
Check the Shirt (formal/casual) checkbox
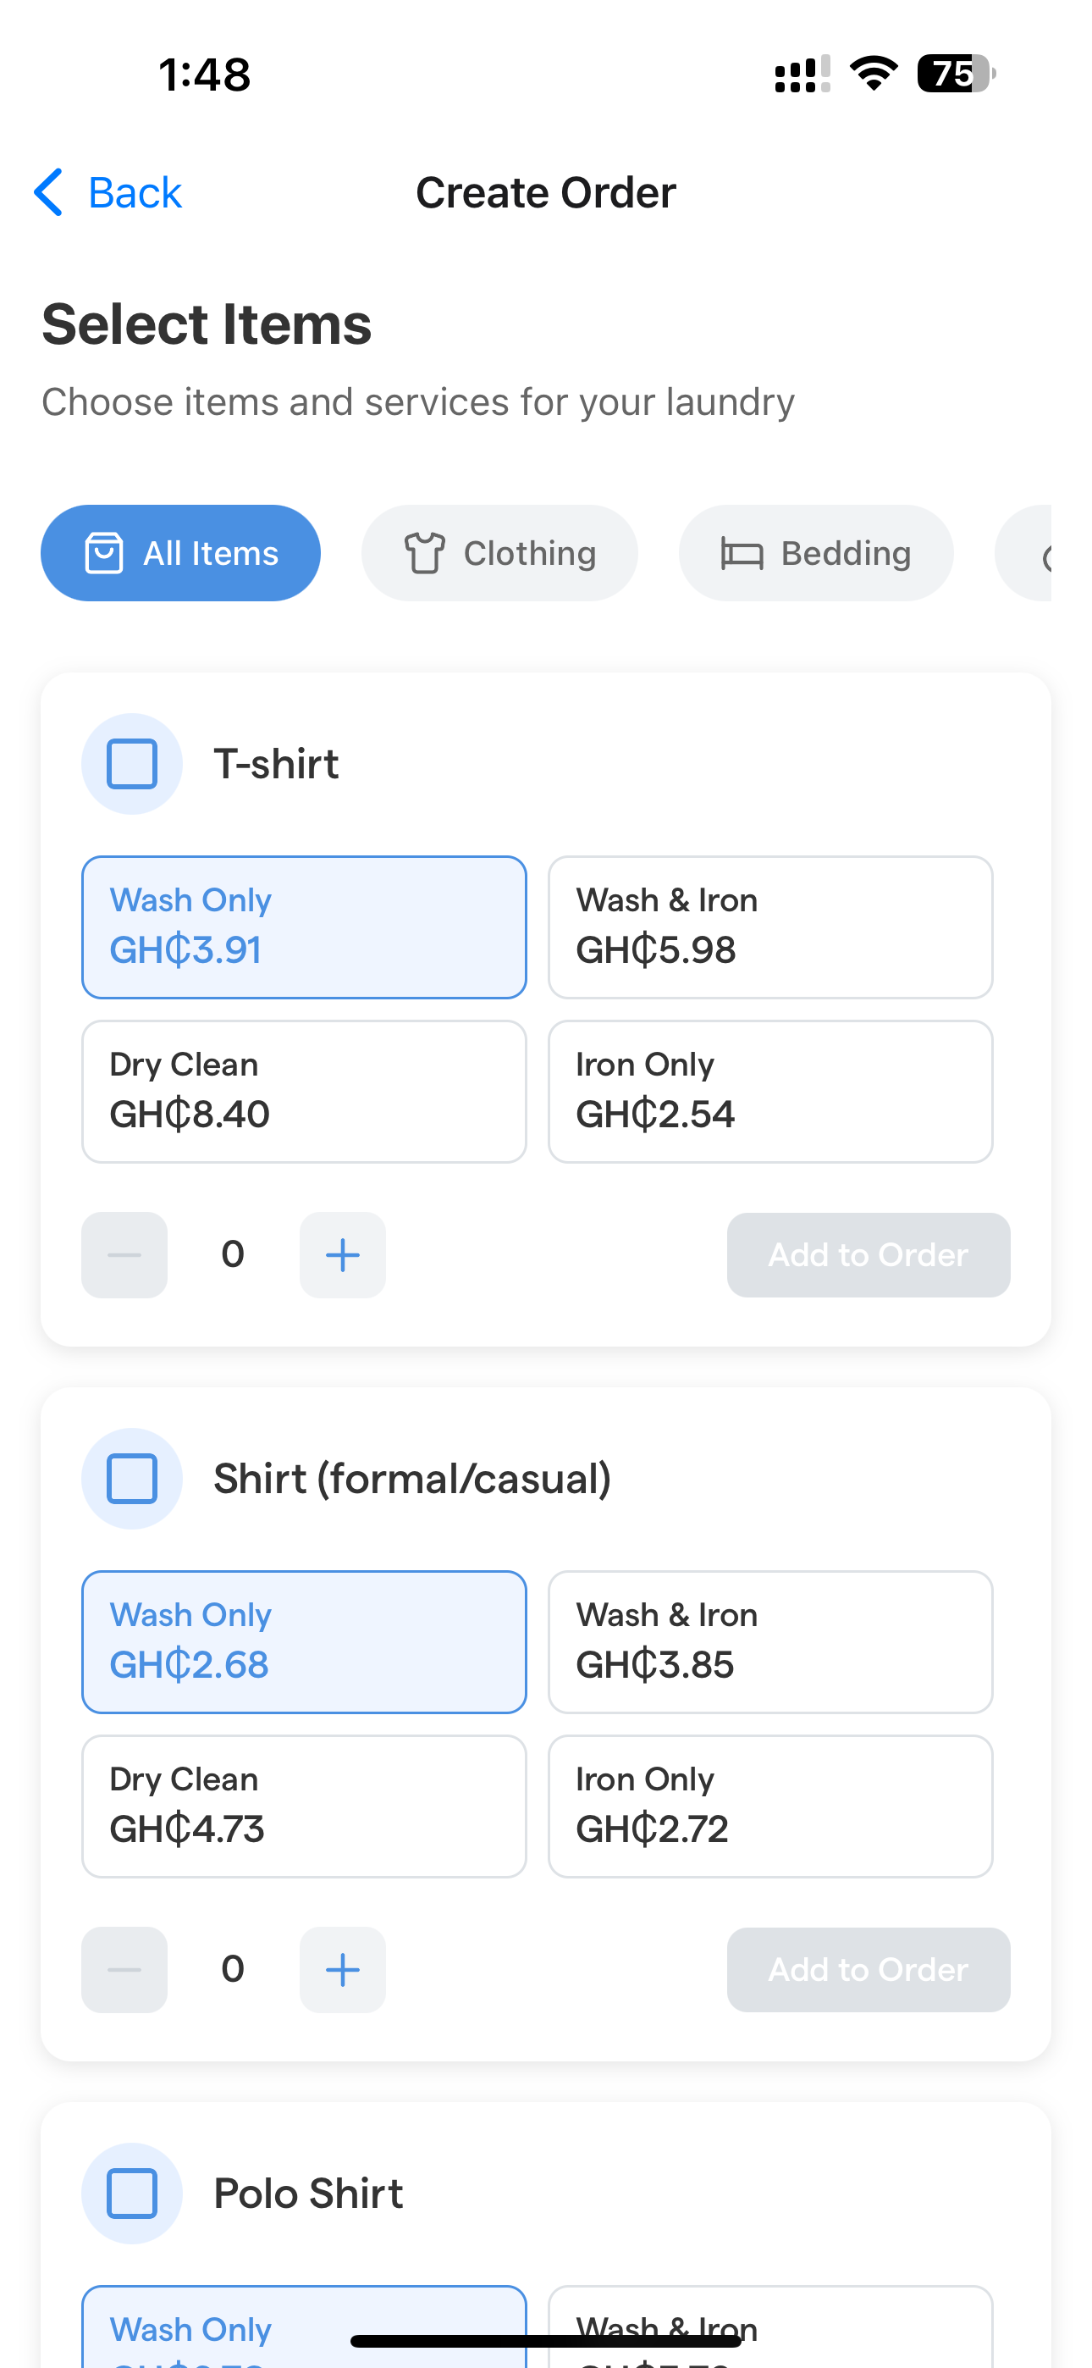131,1478
